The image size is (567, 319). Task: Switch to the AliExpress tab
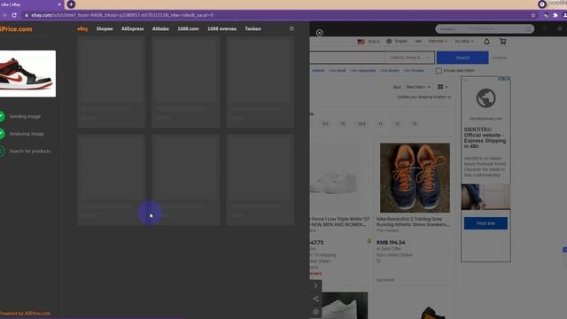(132, 28)
